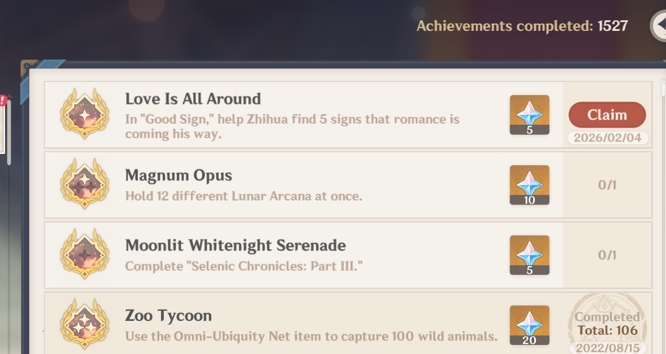Click the Completed stamp on Zoo Tycoon
This screenshot has width=666, height=354.
(x=607, y=324)
